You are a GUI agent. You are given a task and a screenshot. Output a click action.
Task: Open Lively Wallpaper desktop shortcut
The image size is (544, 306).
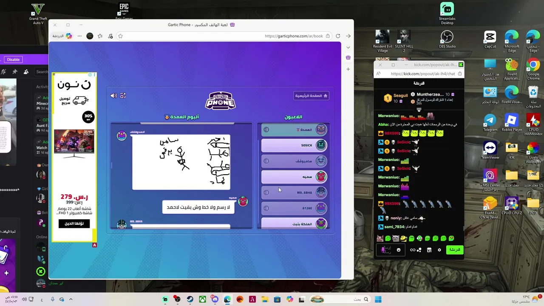[x=533, y=153]
